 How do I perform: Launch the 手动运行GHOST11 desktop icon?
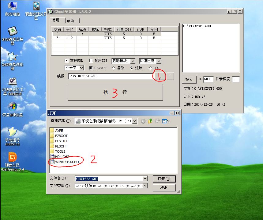[12, 136]
